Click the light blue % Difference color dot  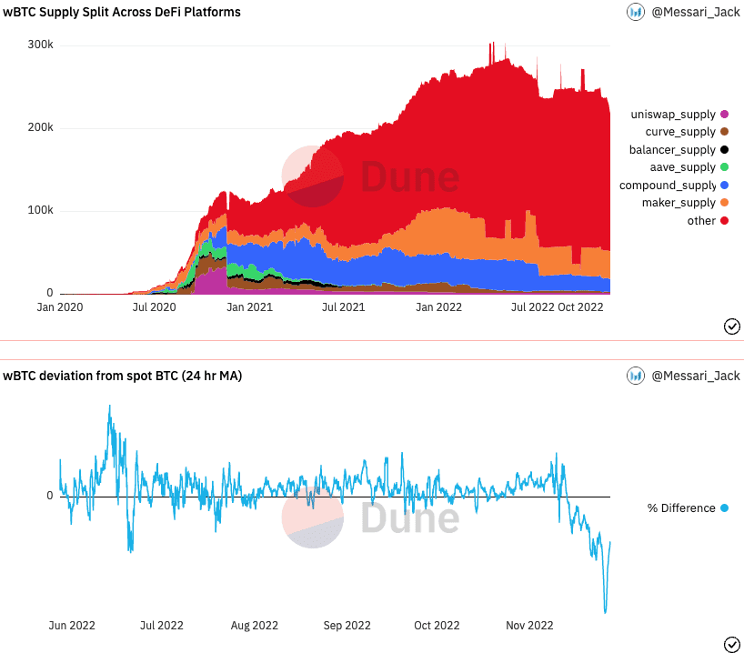[x=724, y=508]
